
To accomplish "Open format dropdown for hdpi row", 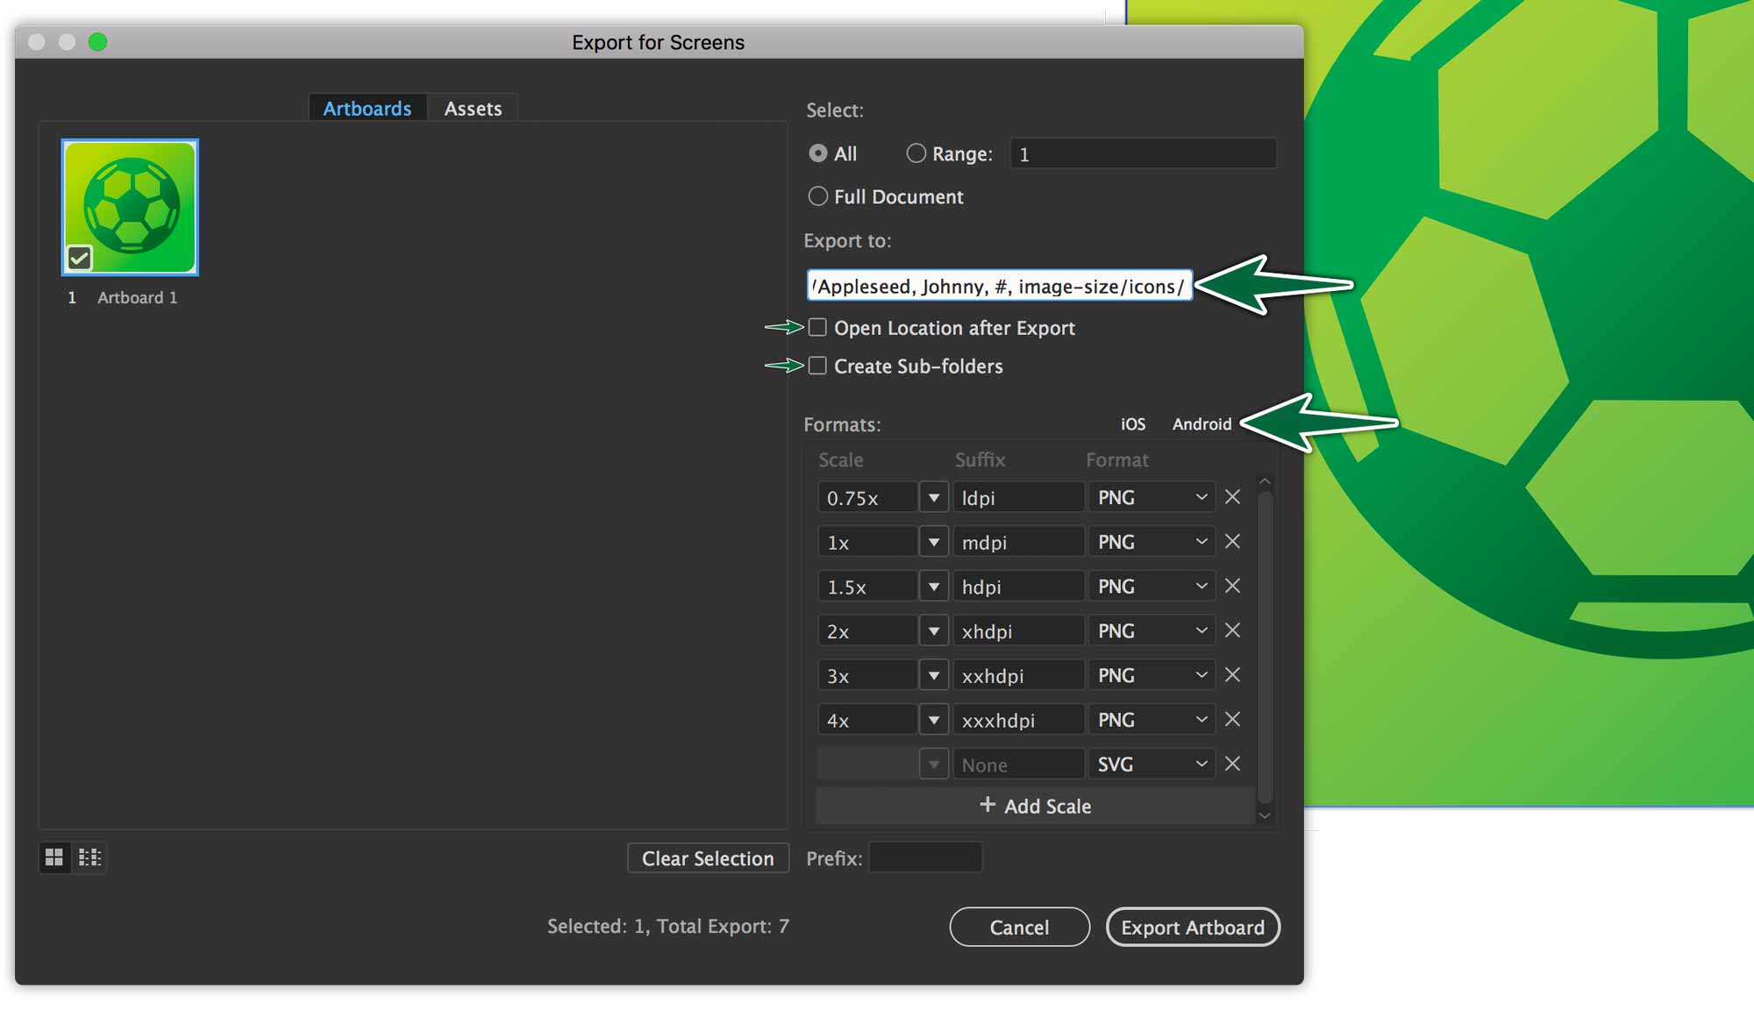I will coord(1152,587).
